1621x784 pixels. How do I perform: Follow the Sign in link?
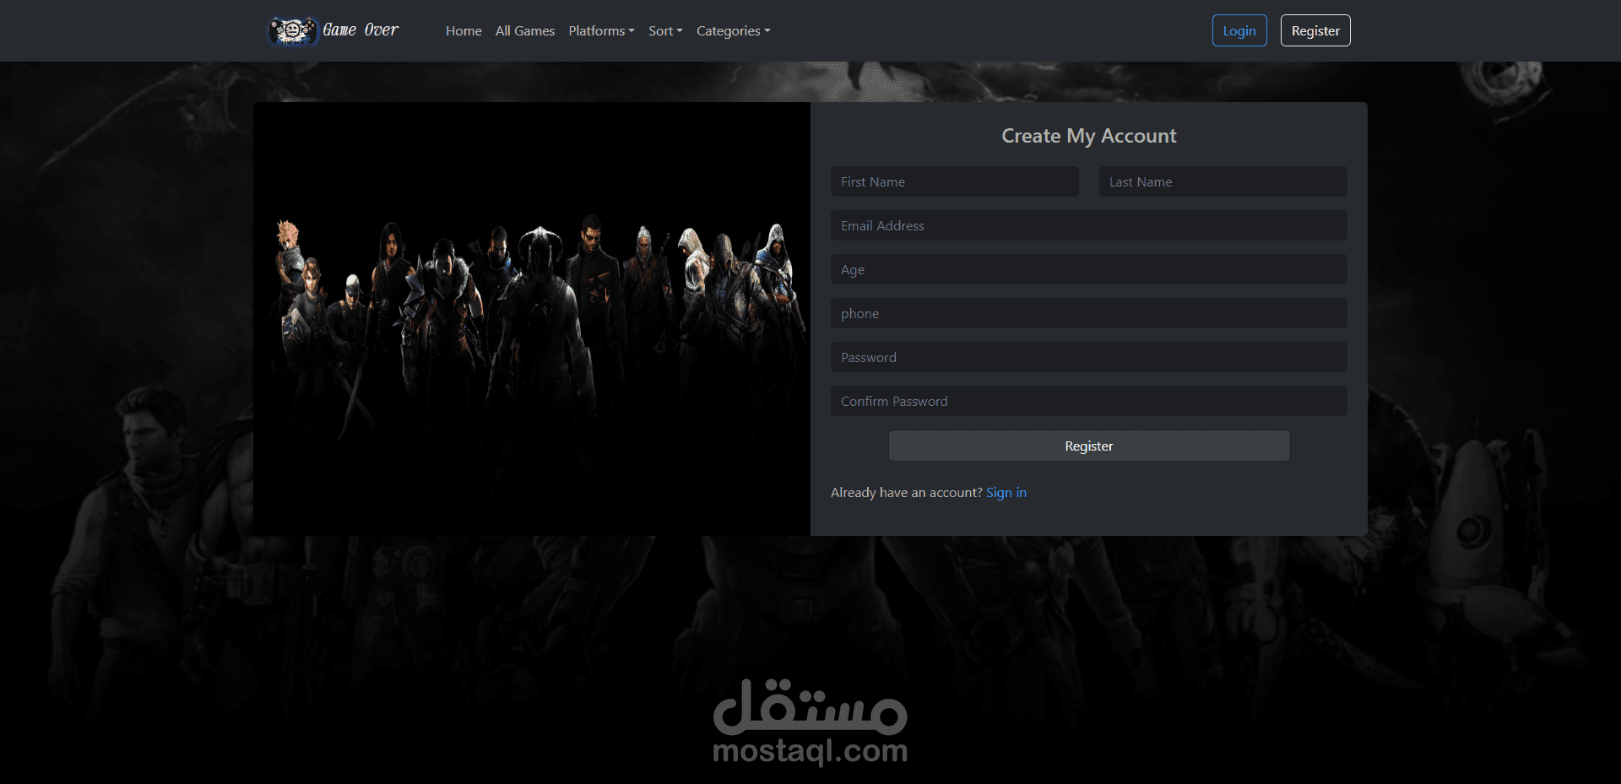(1006, 492)
